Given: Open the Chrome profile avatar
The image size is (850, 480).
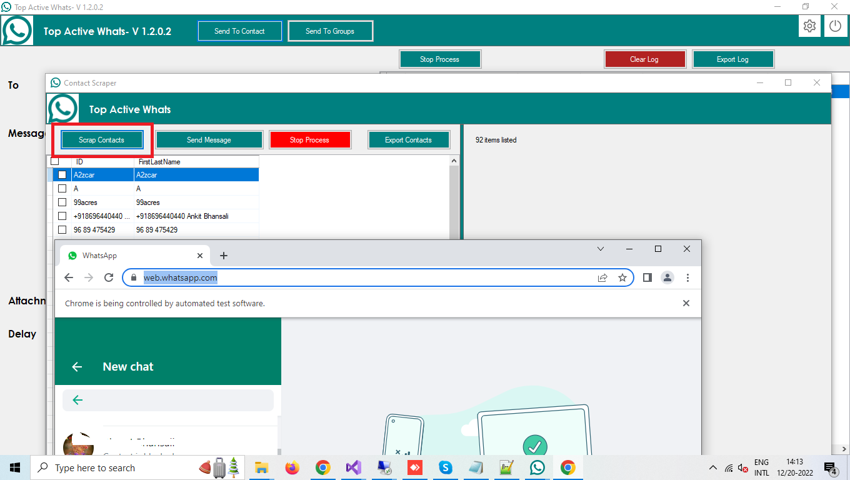Looking at the screenshot, I should click(667, 277).
